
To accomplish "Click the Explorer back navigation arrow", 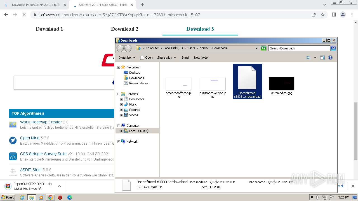I will click(120, 48).
